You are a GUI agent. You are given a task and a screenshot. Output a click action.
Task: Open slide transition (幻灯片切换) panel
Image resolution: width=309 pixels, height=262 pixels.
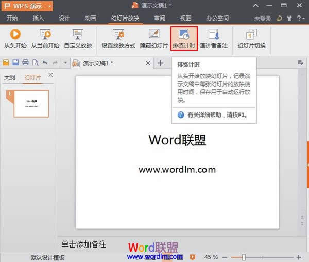click(251, 39)
